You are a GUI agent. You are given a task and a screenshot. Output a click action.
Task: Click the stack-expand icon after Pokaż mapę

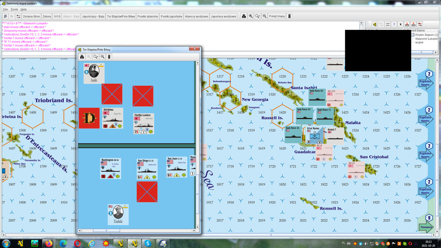point(289,16)
